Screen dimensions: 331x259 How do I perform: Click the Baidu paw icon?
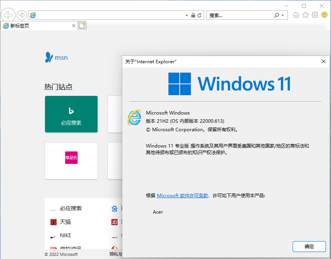[x=114, y=209]
